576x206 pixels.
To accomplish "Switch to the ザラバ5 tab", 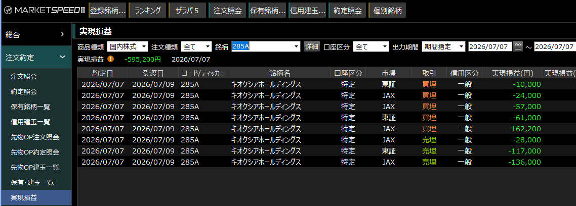I will 187,10.
